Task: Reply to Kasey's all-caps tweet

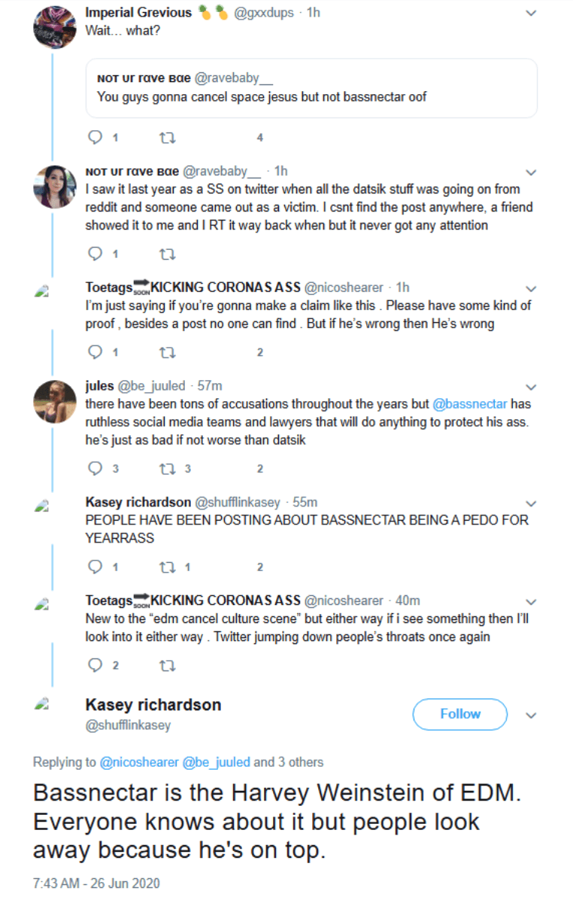Action: (95, 567)
